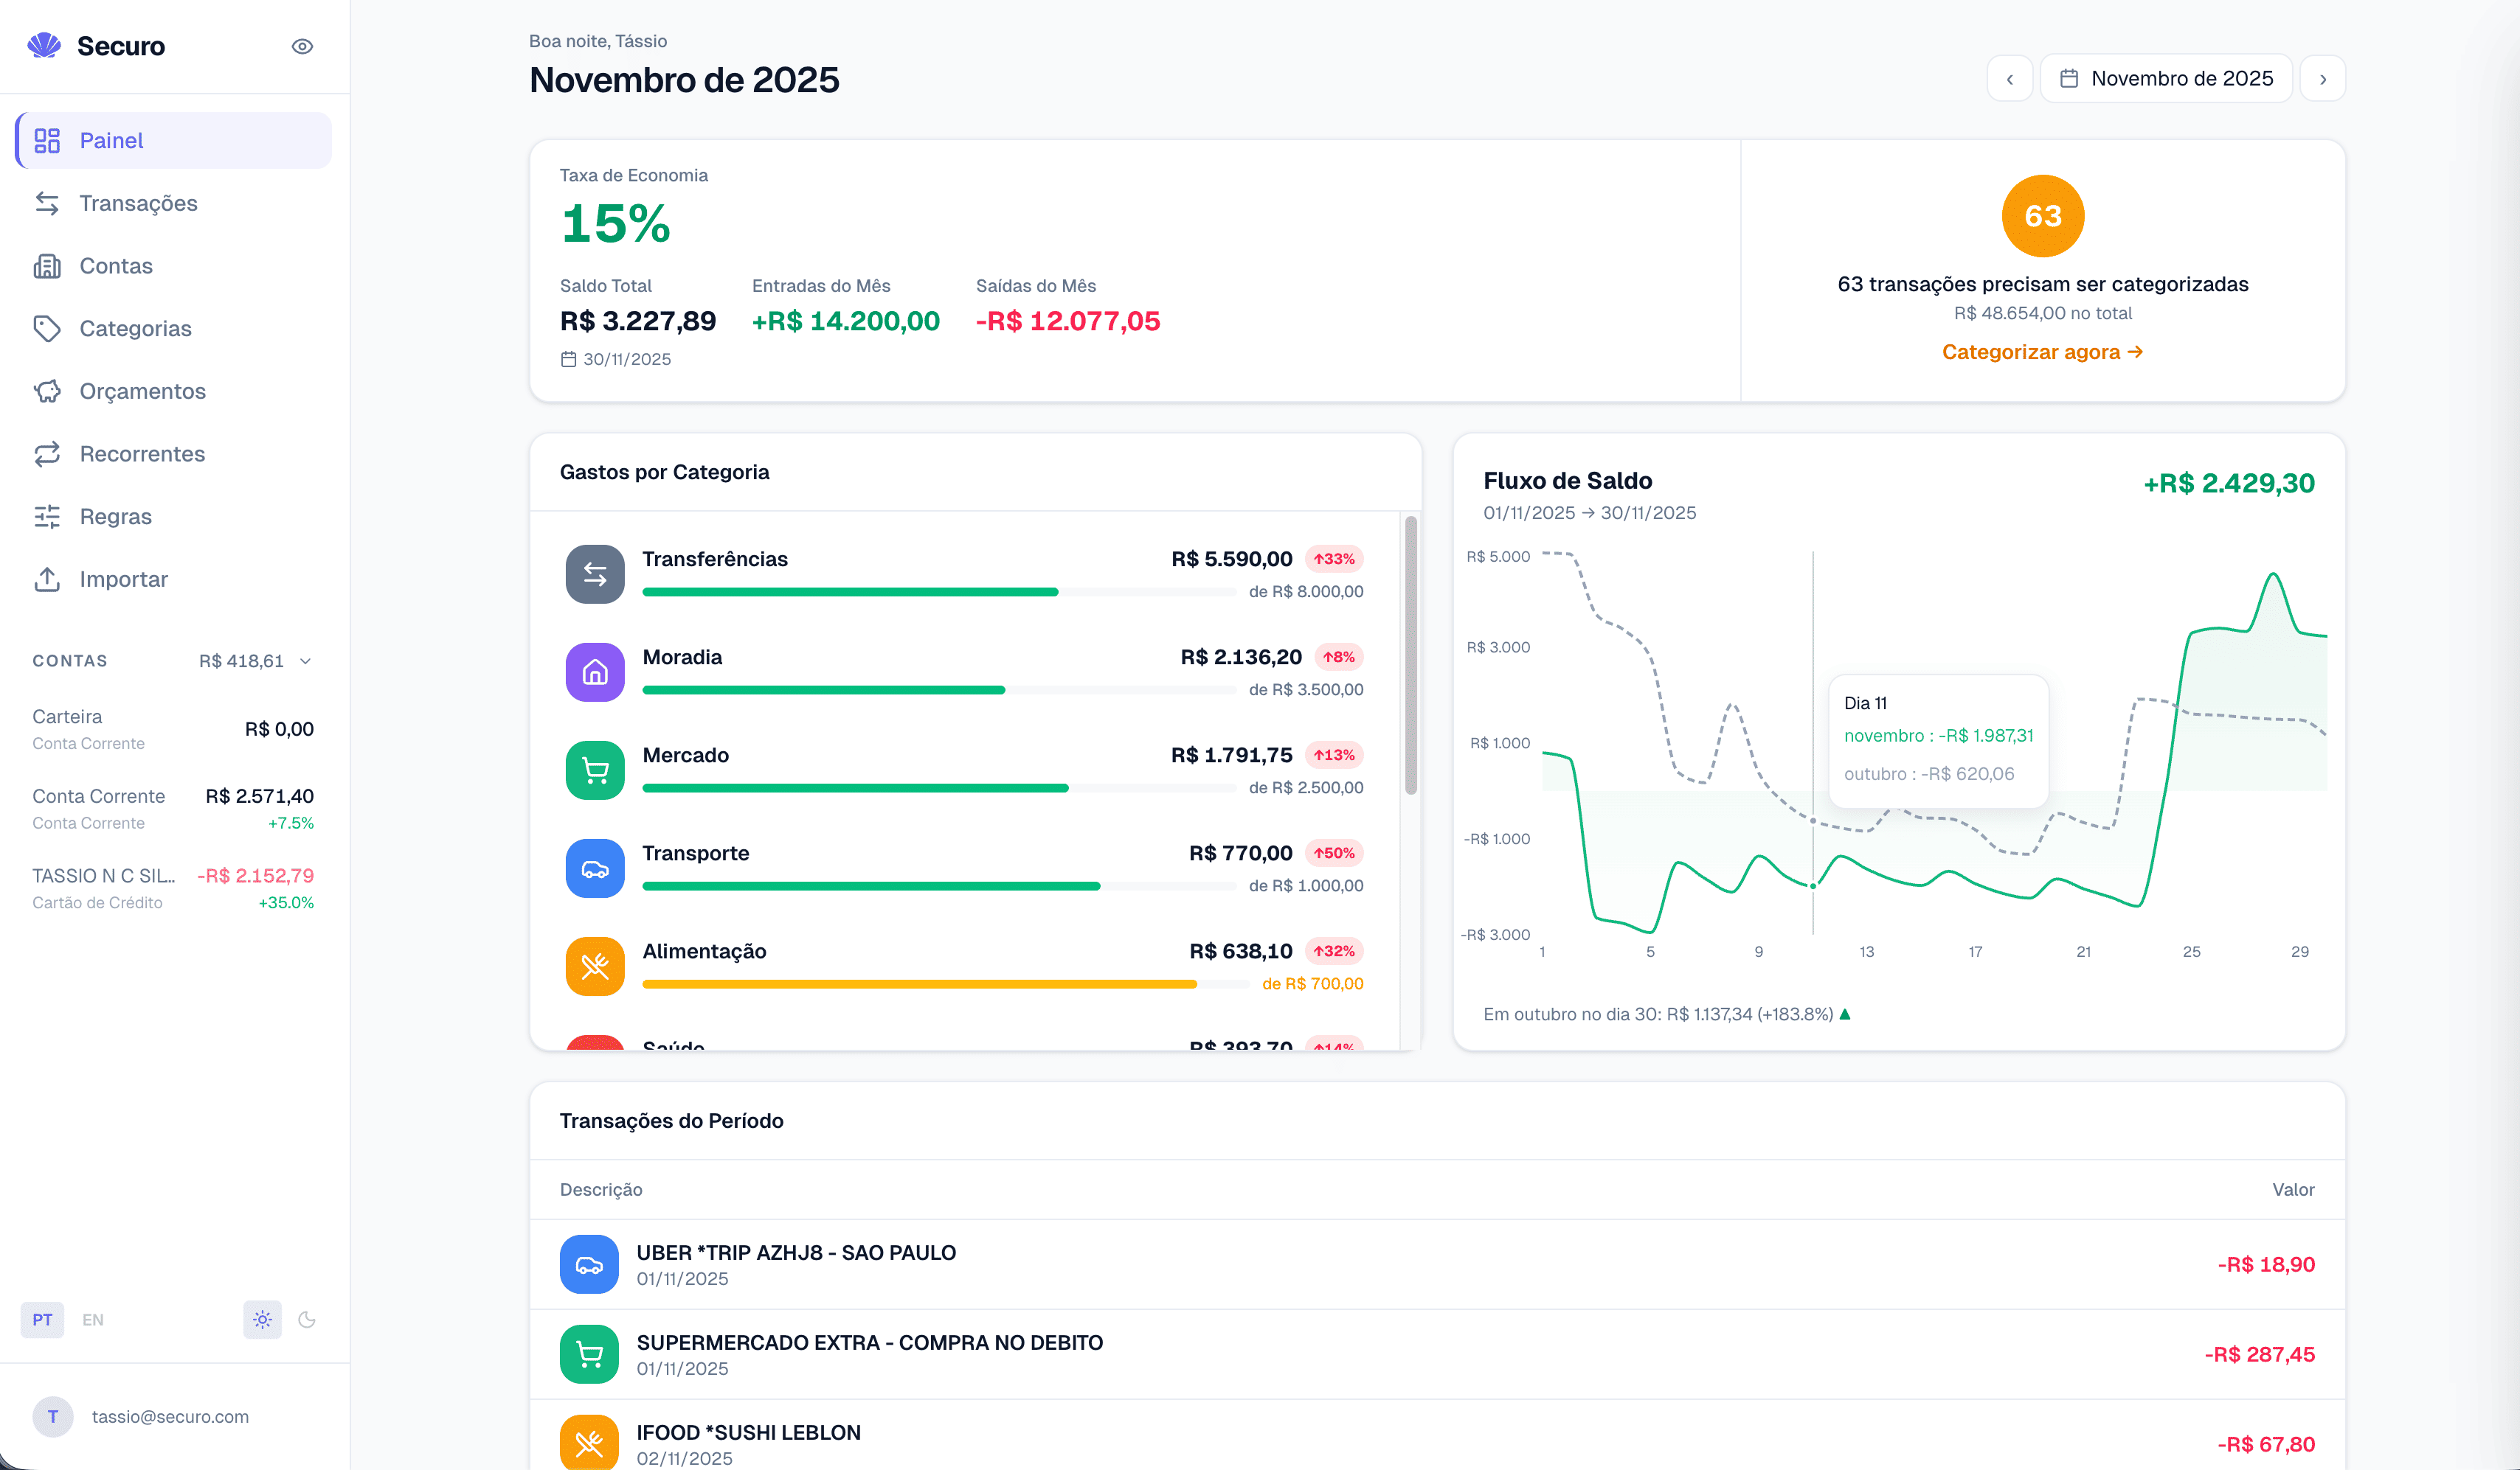Image resolution: width=2520 pixels, height=1470 pixels.
Task: Click the +R$ 2.429,30 balance flow value
Action: click(x=2229, y=483)
